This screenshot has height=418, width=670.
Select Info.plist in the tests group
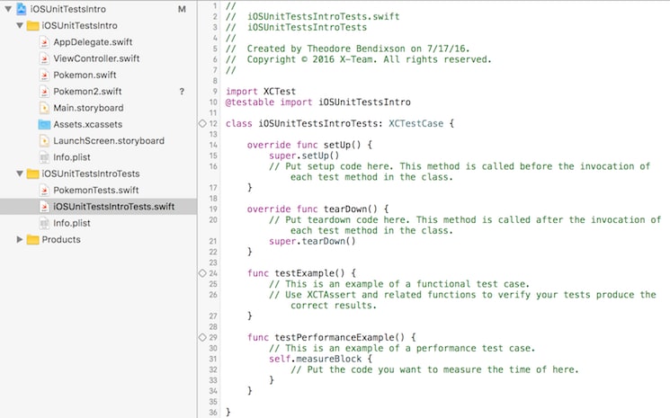(x=72, y=223)
